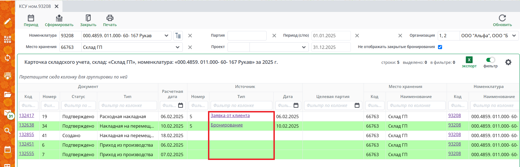Open document link 132417
Viewport: 520px width, 167px height.
click(26, 116)
